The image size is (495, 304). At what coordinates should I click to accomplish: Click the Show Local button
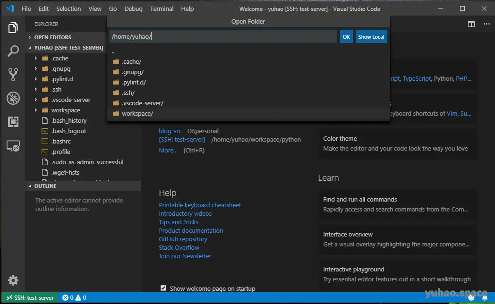point(371,36)
